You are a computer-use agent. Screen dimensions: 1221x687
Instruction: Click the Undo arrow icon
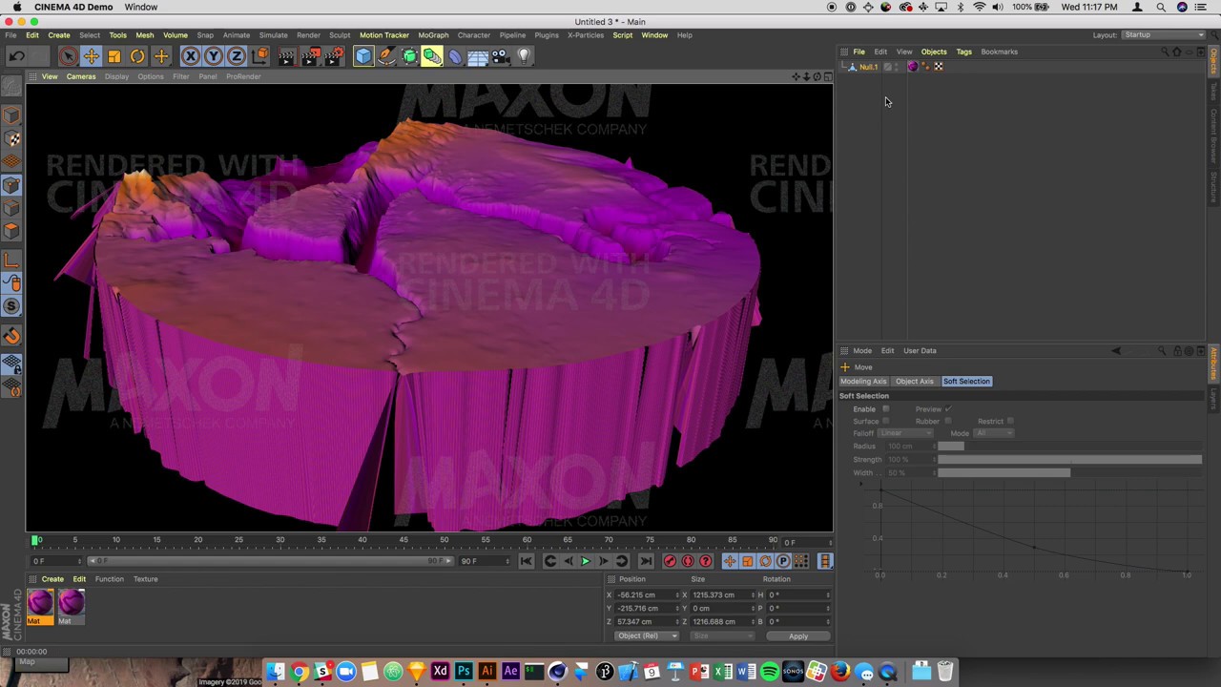pyautogui.click(x=16, y=56)
